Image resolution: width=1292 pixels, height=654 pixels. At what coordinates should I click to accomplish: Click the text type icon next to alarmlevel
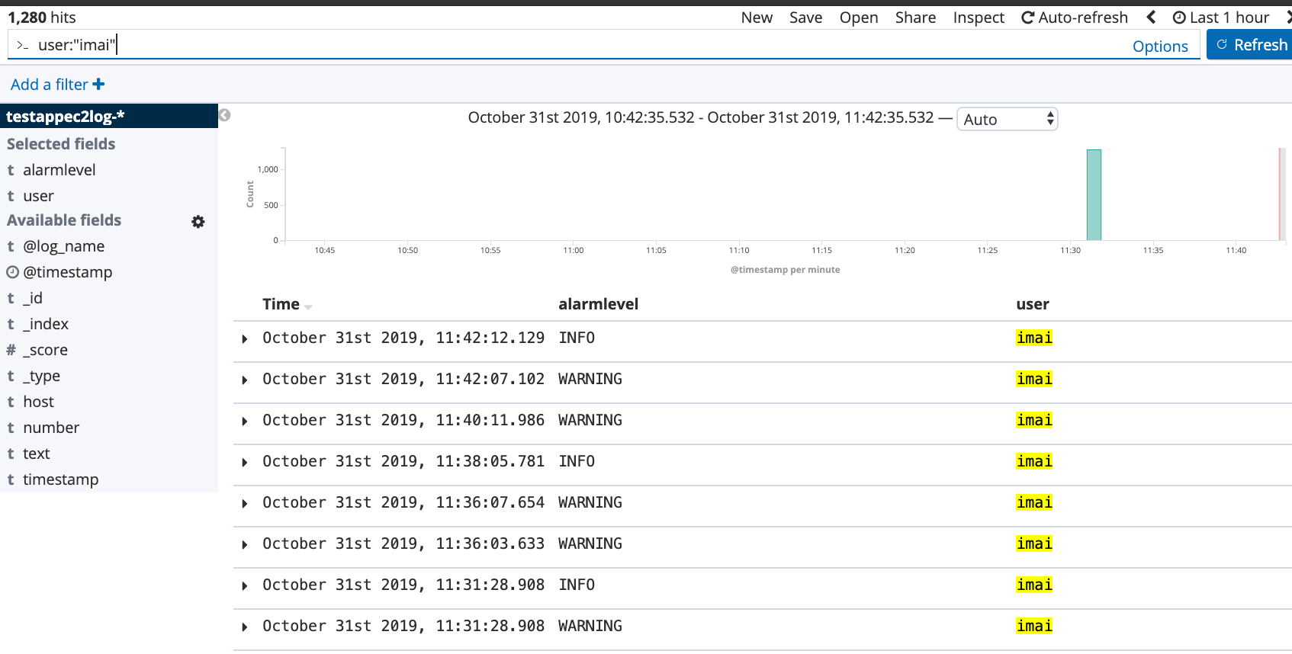[x=11, y=170]
